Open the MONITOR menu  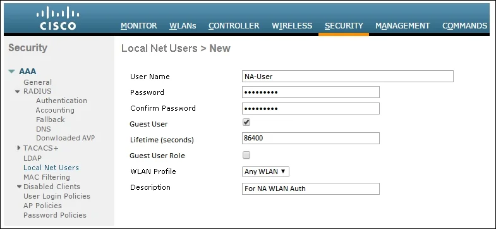[x=138, y=26]
